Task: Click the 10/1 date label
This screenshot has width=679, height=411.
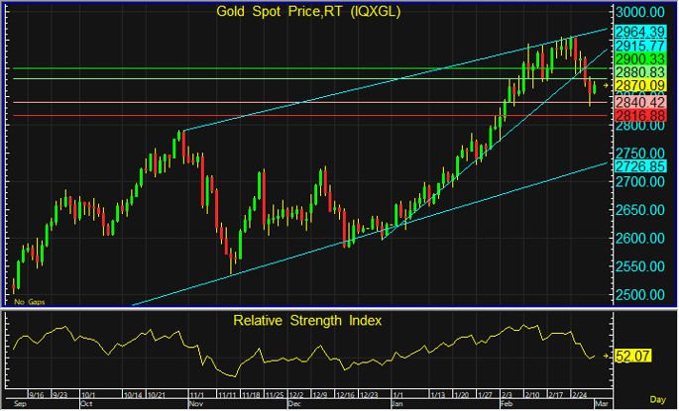Action: click(88, 395)
